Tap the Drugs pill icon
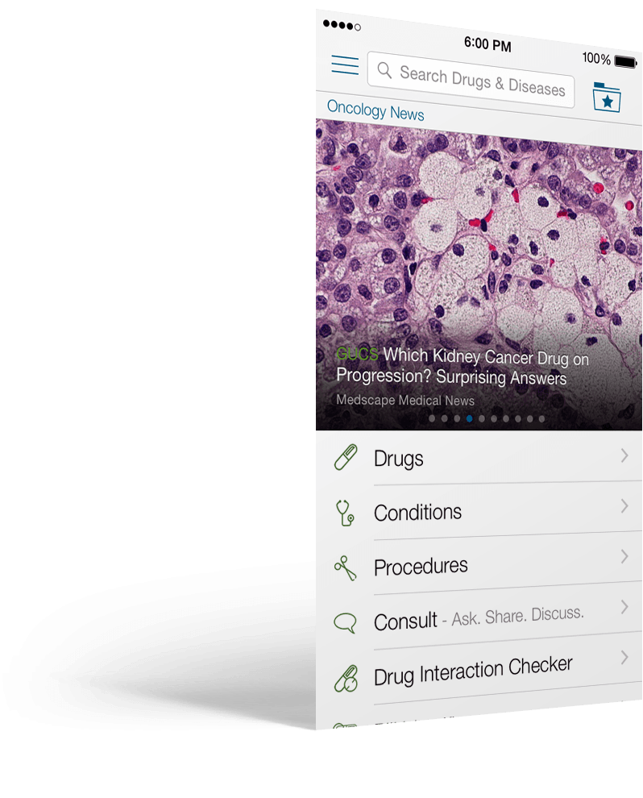643x798 pixels. (346, 457)
